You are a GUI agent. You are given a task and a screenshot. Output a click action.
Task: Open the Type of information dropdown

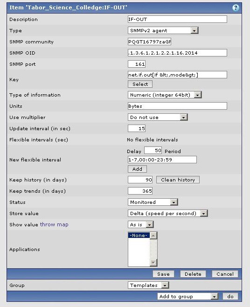coord(165,95)
